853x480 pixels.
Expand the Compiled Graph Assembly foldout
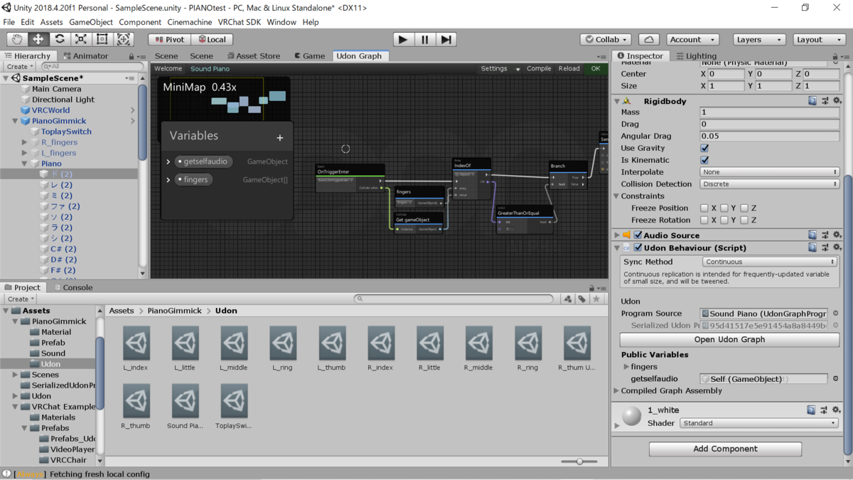click(617, 391)
